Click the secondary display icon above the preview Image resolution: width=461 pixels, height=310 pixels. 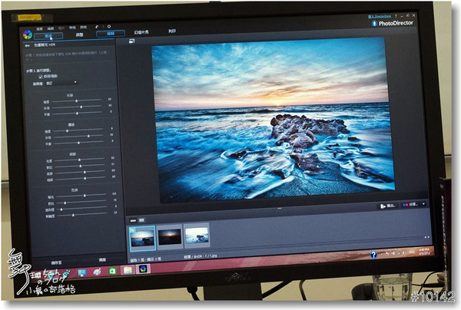pyautogui.click(x=131, y=41)
